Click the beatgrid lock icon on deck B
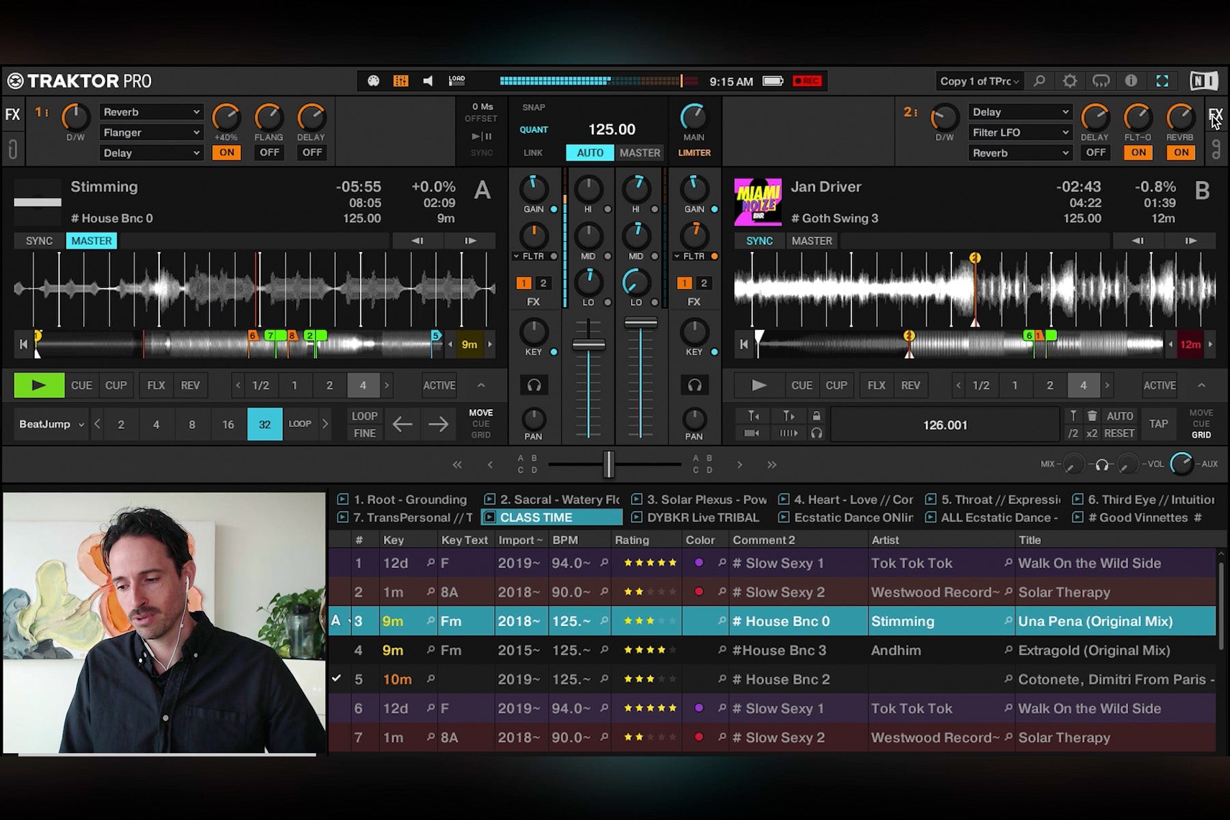 [x=817, y=415]
